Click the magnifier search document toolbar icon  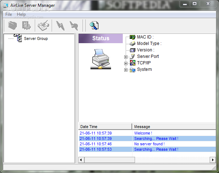click(94, 26)
